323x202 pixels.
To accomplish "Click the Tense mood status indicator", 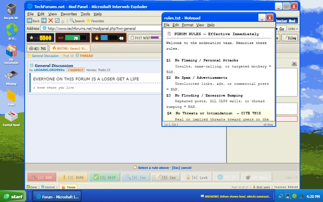I will [x=69, y=187].
